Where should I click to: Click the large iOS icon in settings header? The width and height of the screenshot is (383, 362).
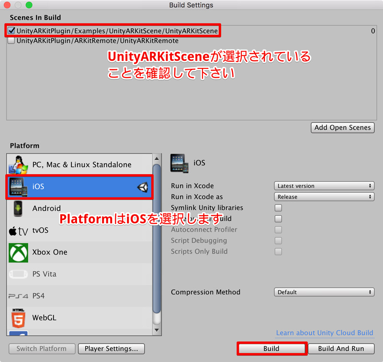pos(180,163)
